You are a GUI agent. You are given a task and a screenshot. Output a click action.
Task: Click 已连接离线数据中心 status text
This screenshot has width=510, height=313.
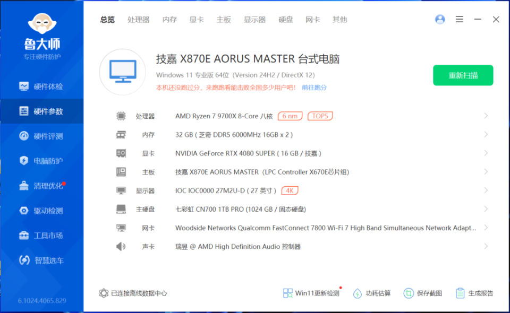coord(139,293)
